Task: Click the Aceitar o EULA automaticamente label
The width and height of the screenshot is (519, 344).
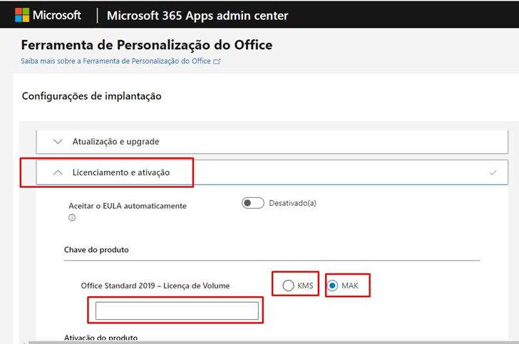Action: pyautogui.click(x=128, y=206)
